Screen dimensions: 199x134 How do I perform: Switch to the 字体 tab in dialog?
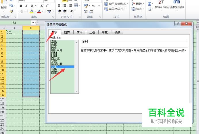(80, 32)
